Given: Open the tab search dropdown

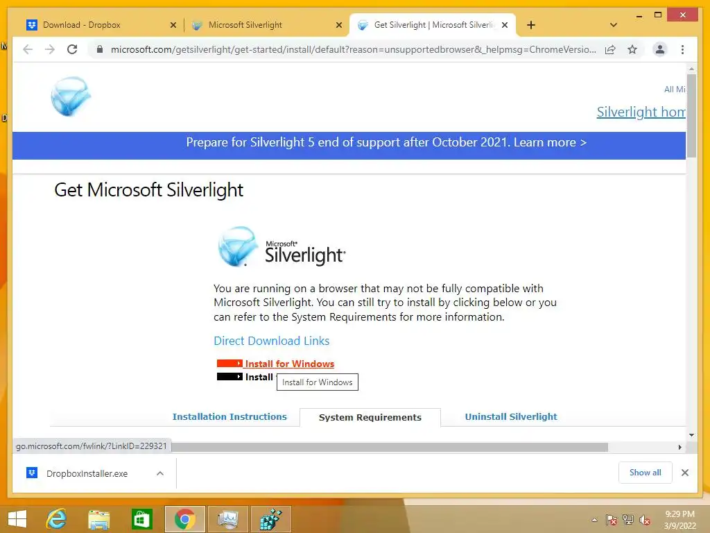Looking at the screenshot, I should point(614,25).
